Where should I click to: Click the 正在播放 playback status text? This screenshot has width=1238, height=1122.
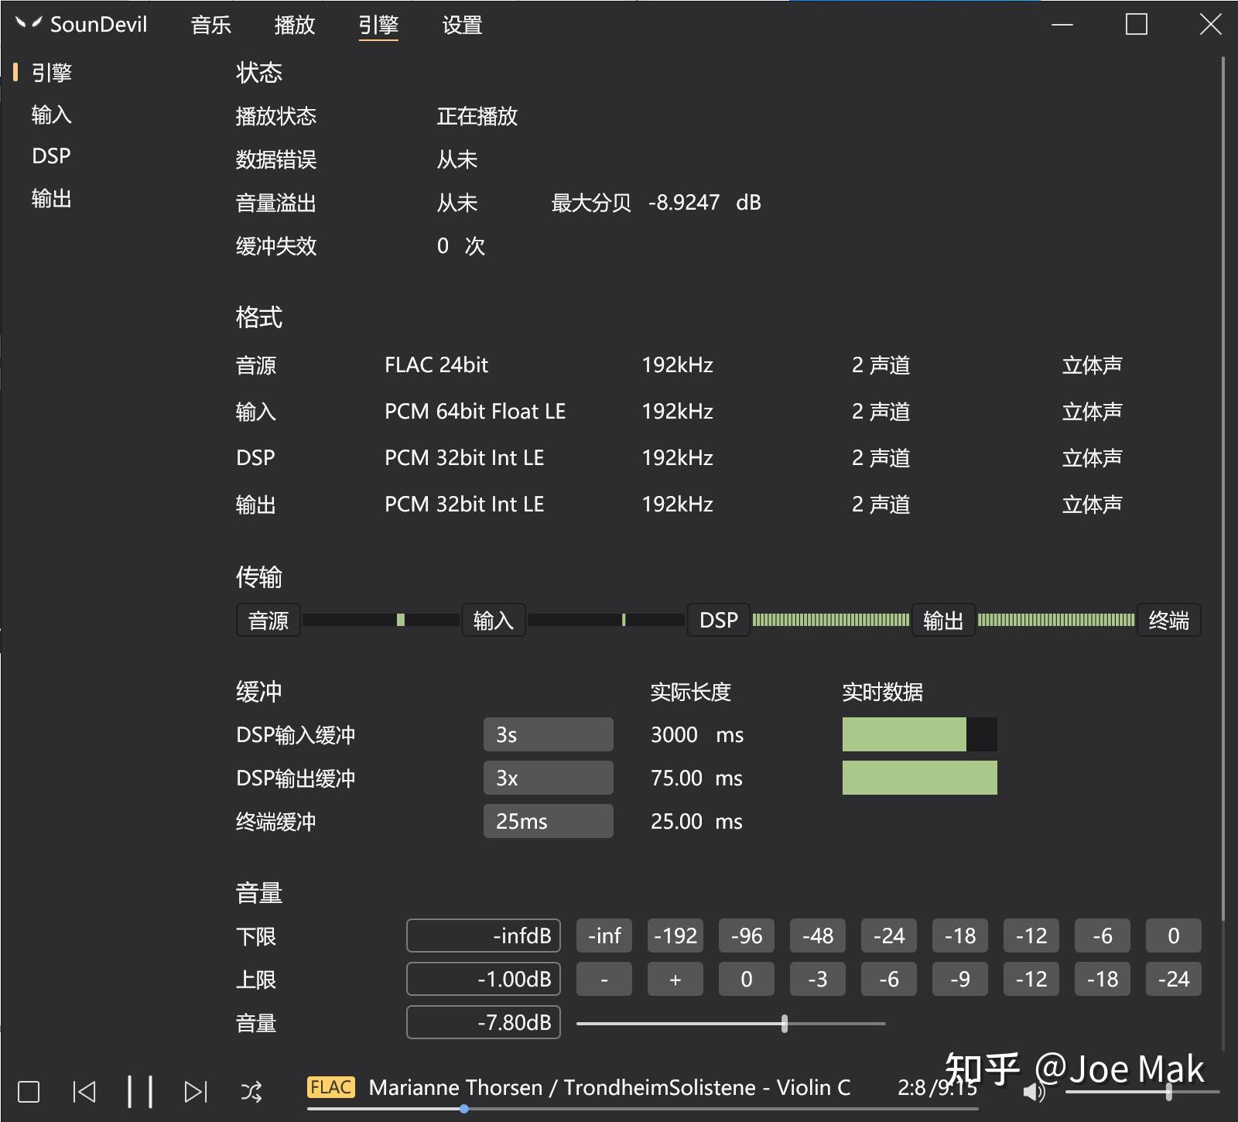point(477,116)
